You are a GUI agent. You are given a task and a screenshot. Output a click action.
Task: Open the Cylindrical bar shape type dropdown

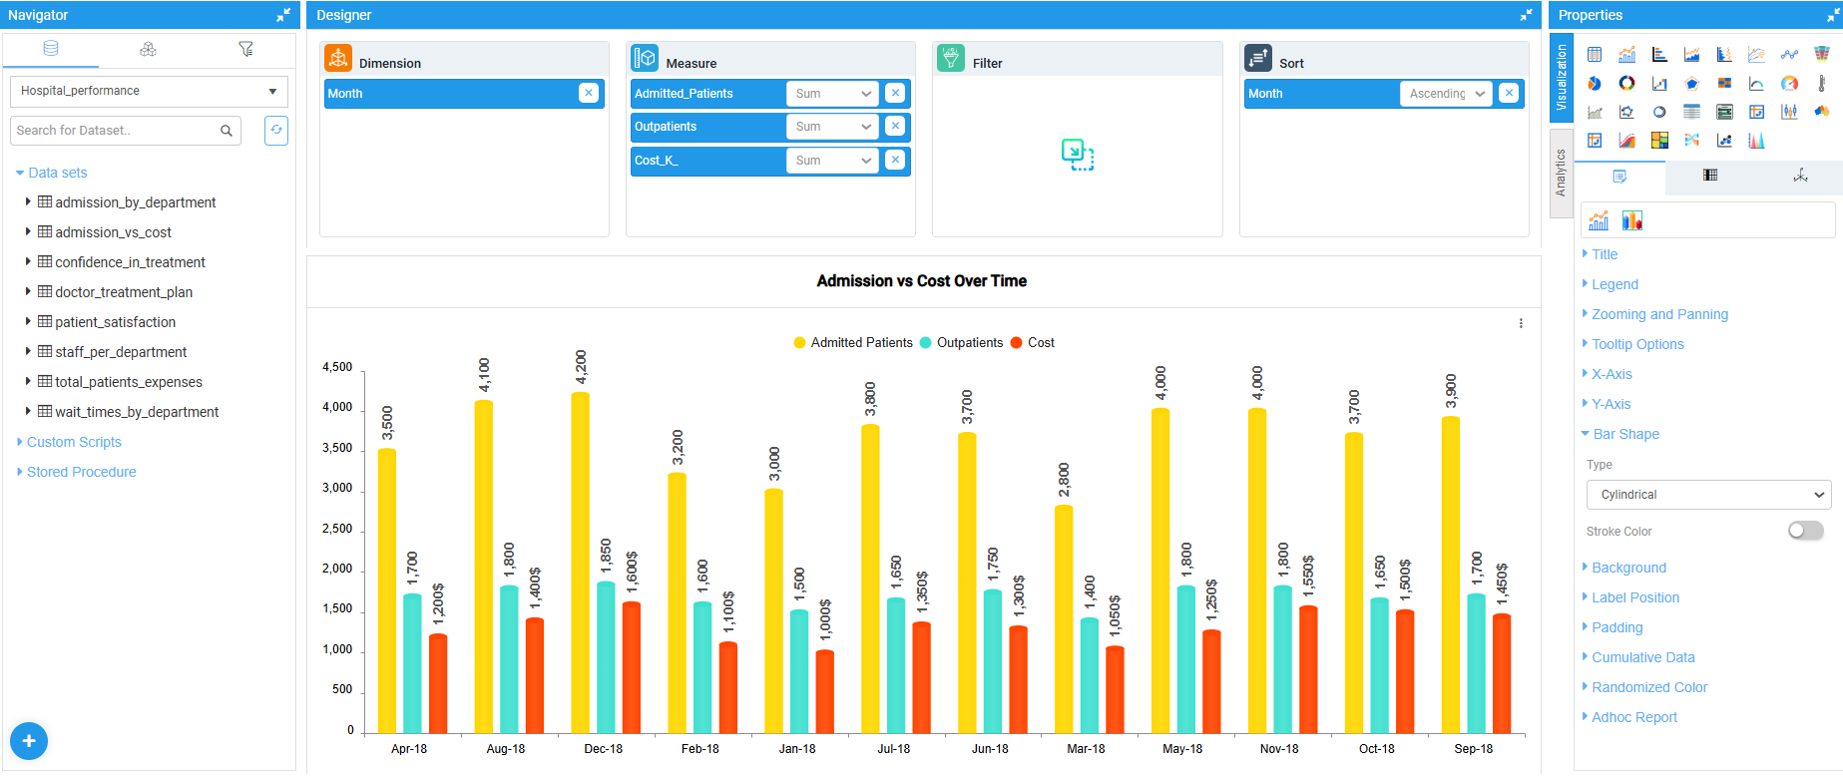[x=1708, y=495]
